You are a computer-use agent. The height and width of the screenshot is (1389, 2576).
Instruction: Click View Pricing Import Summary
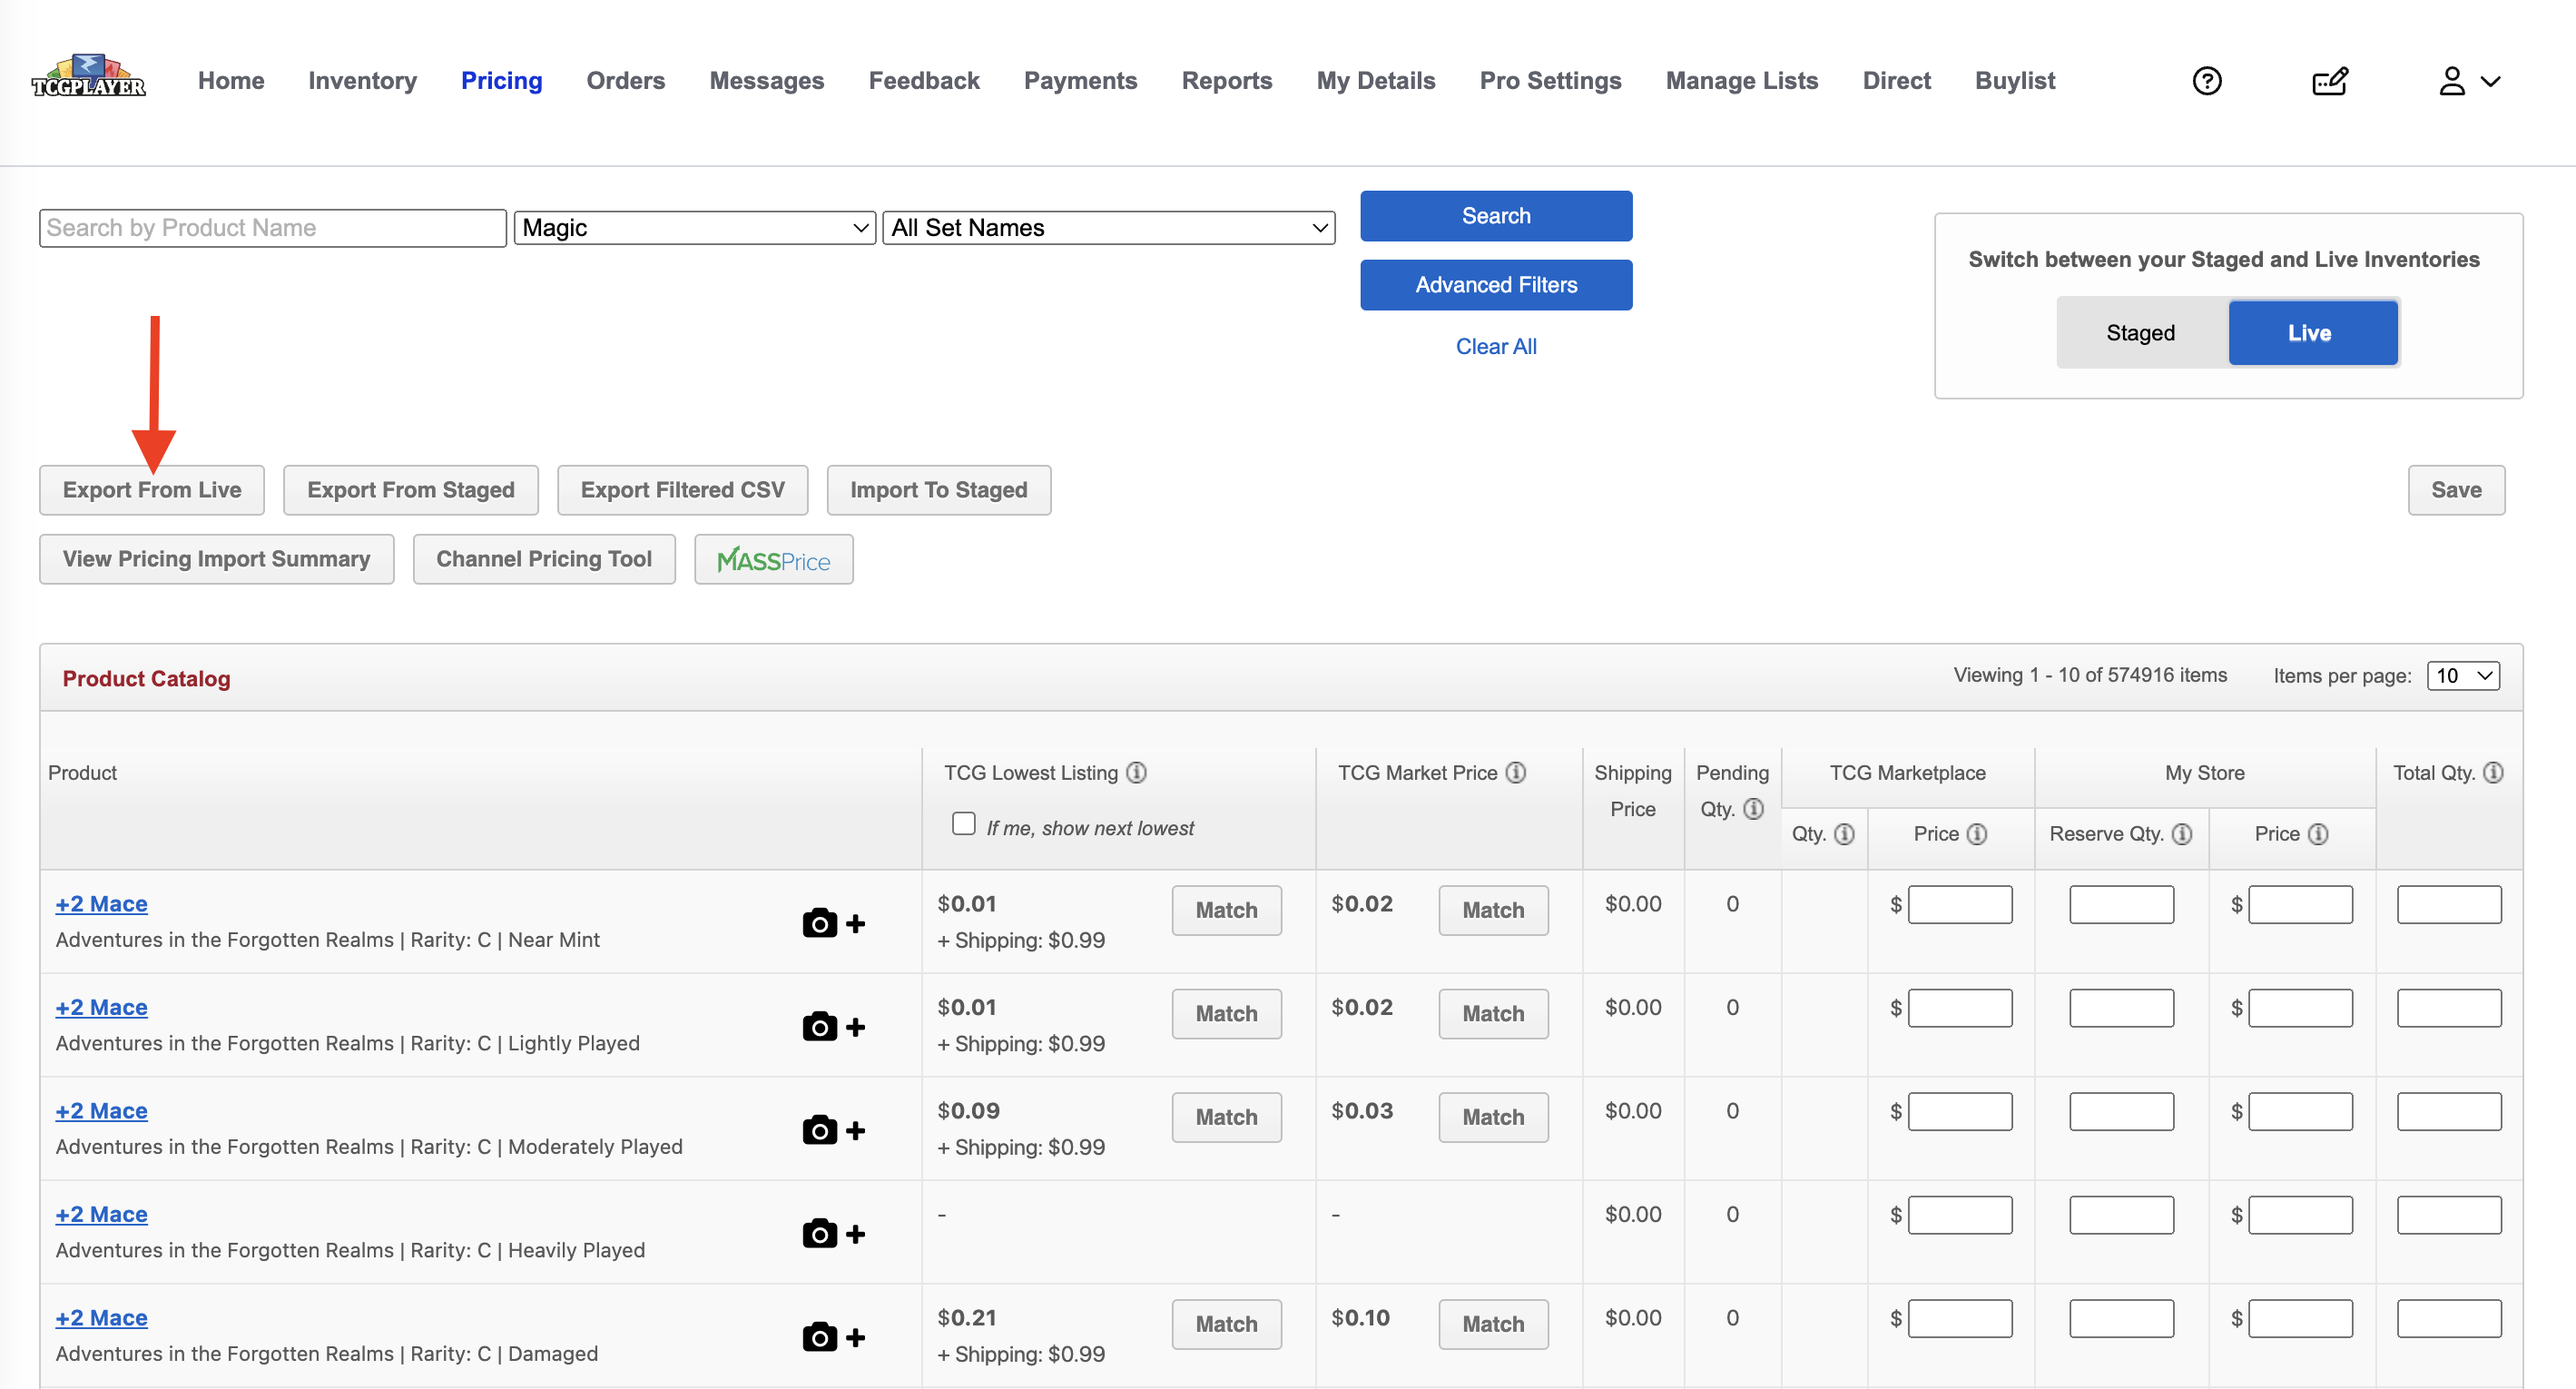216,559
